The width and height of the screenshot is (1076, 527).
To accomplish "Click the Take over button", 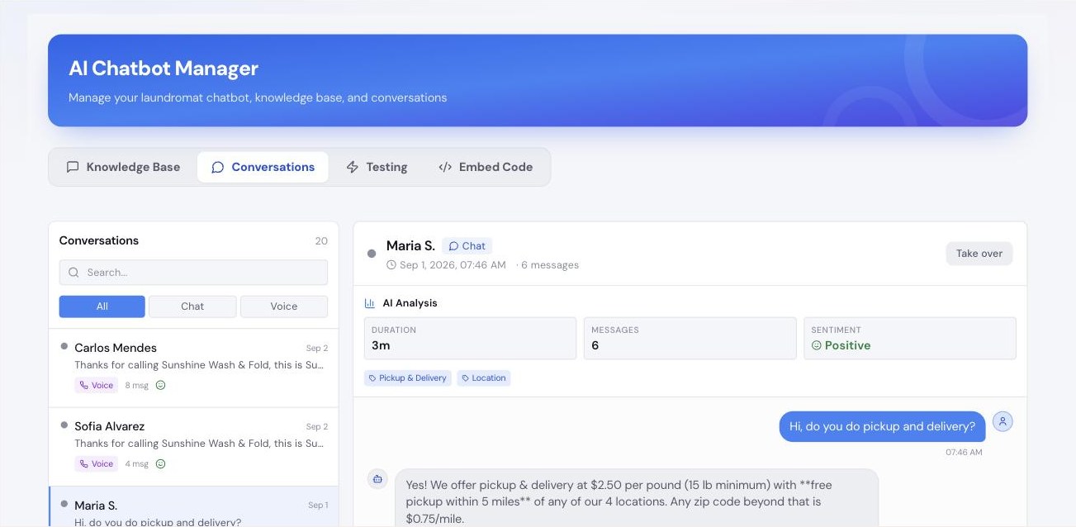I will pos(979,254).
